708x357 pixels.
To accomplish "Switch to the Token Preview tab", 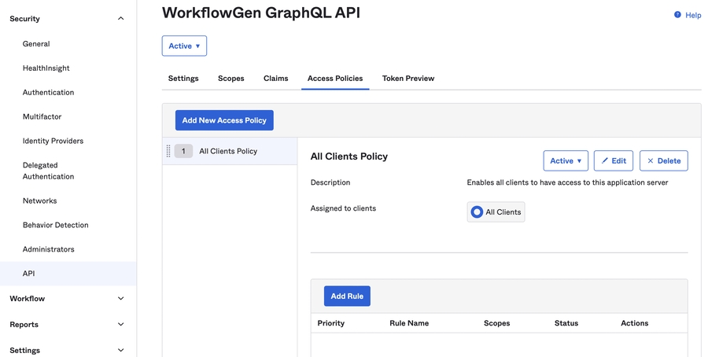I will tap(408, 79).
